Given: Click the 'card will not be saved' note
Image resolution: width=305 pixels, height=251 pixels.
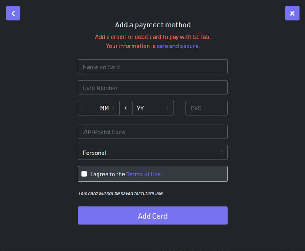Looking at the screenshot, I should click(x=121, y=193).
